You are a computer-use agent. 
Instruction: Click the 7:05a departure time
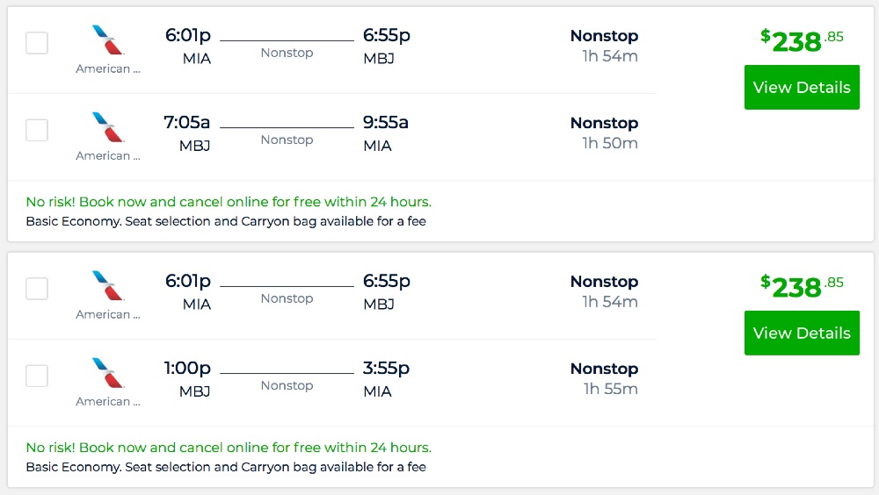point(187,123)
